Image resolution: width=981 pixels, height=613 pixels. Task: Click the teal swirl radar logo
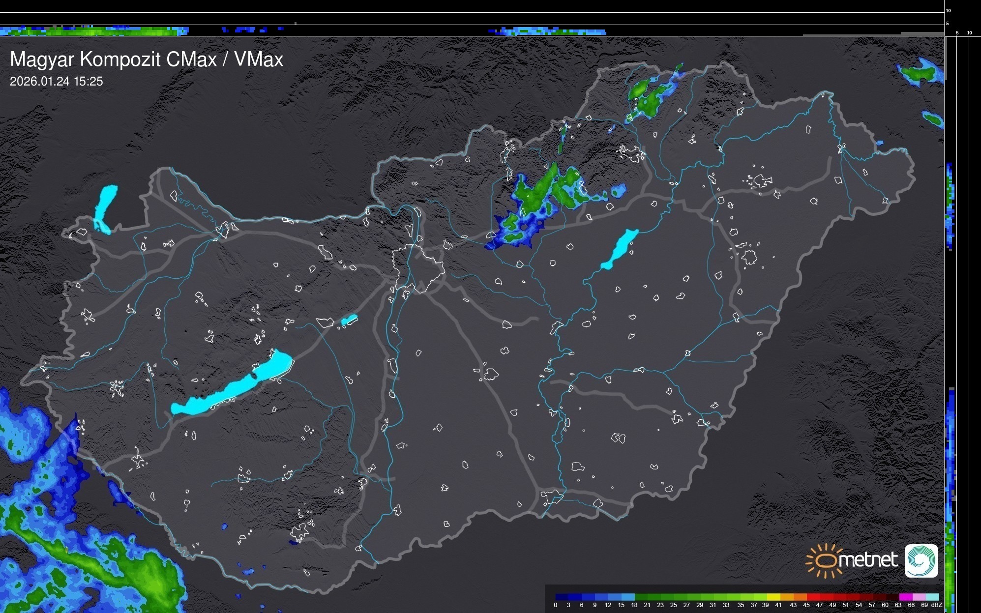(x=921, y=561)
